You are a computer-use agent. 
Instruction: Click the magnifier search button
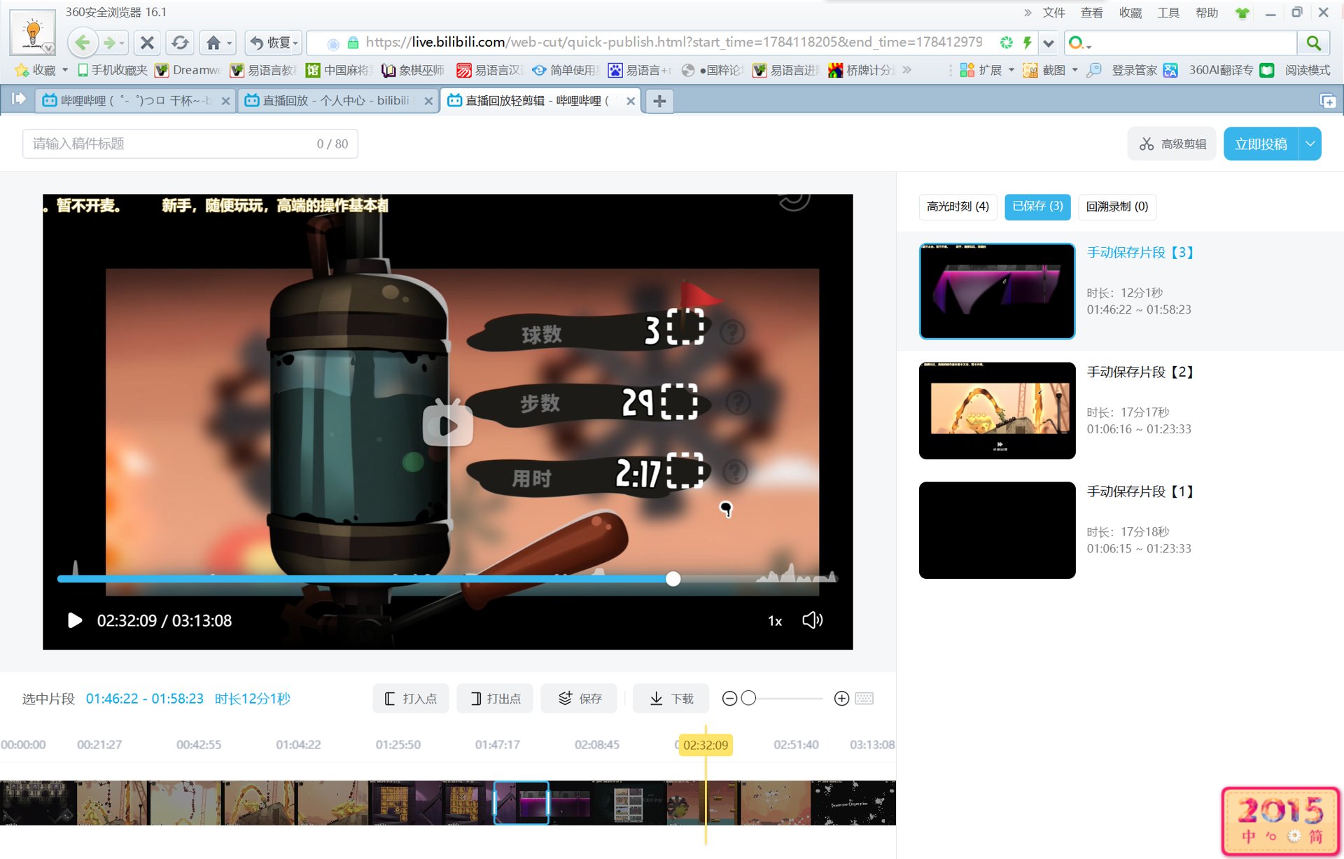point(1313,43)
